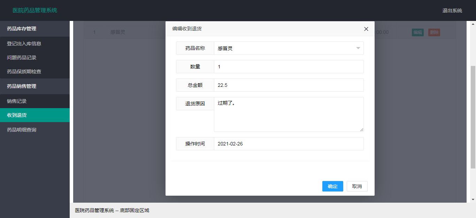Go to 药品保质期检查 page
The image size is (476, 218).
tap(35, 72)
